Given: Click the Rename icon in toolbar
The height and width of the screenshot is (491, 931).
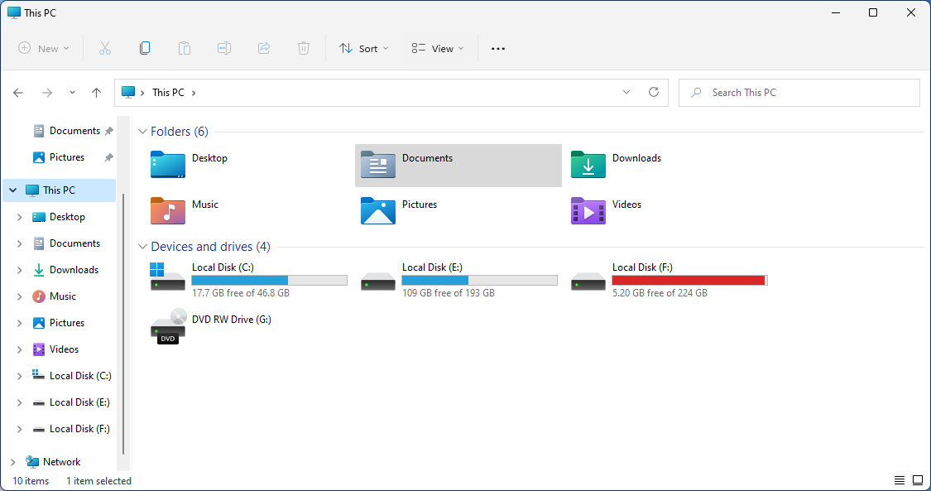Looking at the screenshot, I should click(224, 49).
